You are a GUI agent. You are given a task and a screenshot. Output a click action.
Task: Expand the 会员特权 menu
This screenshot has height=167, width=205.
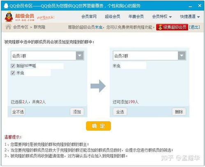click(x=162, y=16)
